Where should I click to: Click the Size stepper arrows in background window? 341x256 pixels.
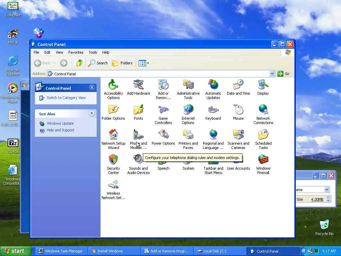coord(328,199)
